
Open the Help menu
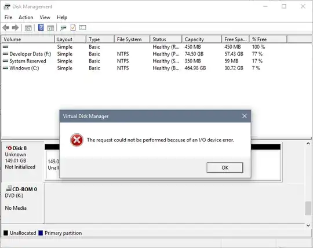click(62, 17)
